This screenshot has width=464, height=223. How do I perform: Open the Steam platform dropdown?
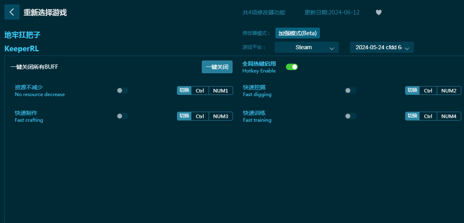click(x=307, y=47)
